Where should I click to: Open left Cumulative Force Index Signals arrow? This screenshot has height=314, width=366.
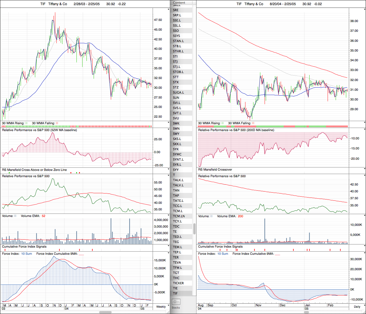point(168,246)
